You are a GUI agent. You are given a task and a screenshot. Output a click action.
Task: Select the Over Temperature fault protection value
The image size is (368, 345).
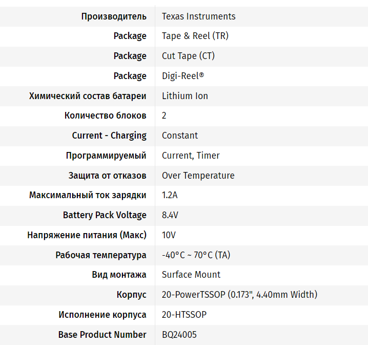click(198, 176)
